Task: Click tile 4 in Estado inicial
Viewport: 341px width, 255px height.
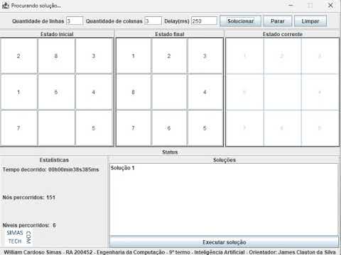Action: [94, 92]
